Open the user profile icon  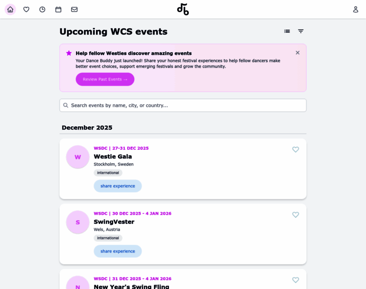pyautogui.click(x=355, y=10)
